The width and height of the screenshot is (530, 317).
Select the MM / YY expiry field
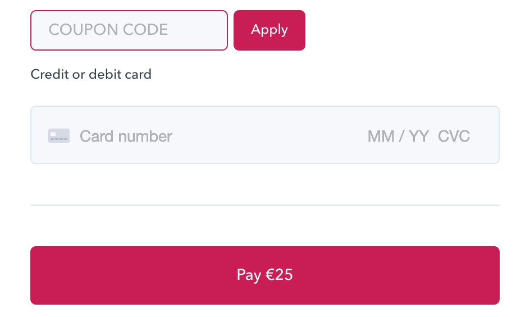pyautogui.click(x=398, y=136)
